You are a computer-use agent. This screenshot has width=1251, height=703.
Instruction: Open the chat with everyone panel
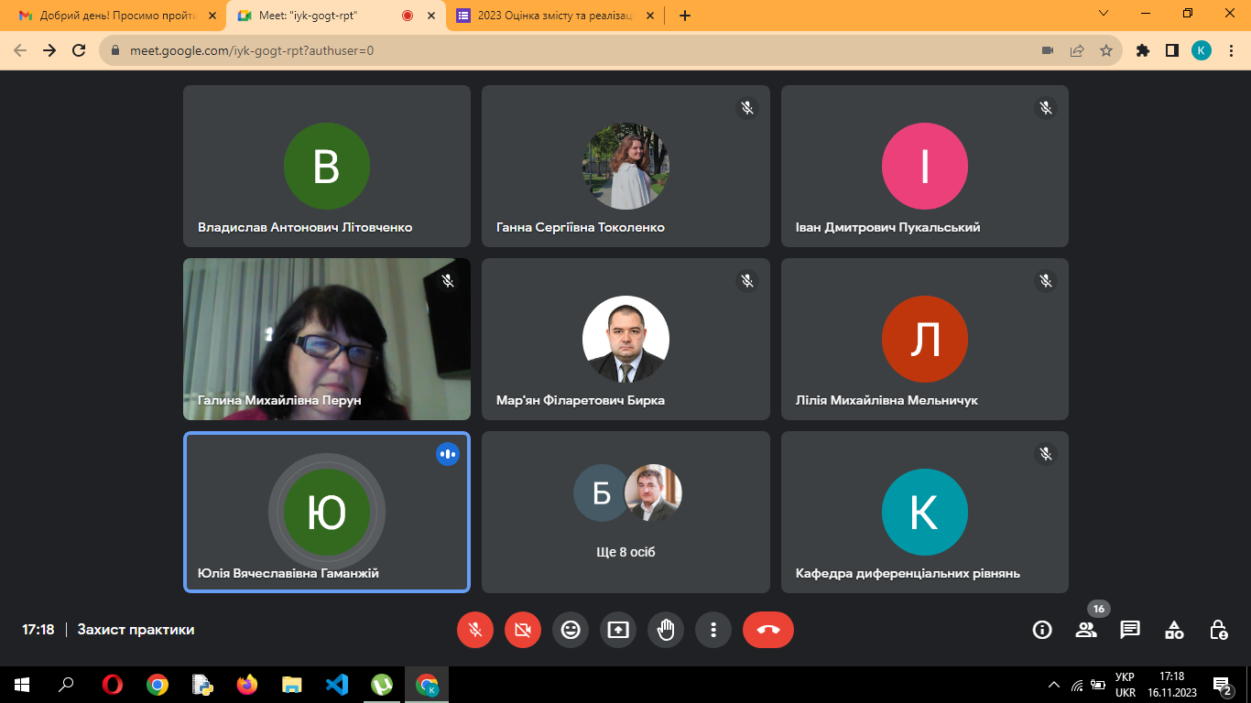(1130, 630)
